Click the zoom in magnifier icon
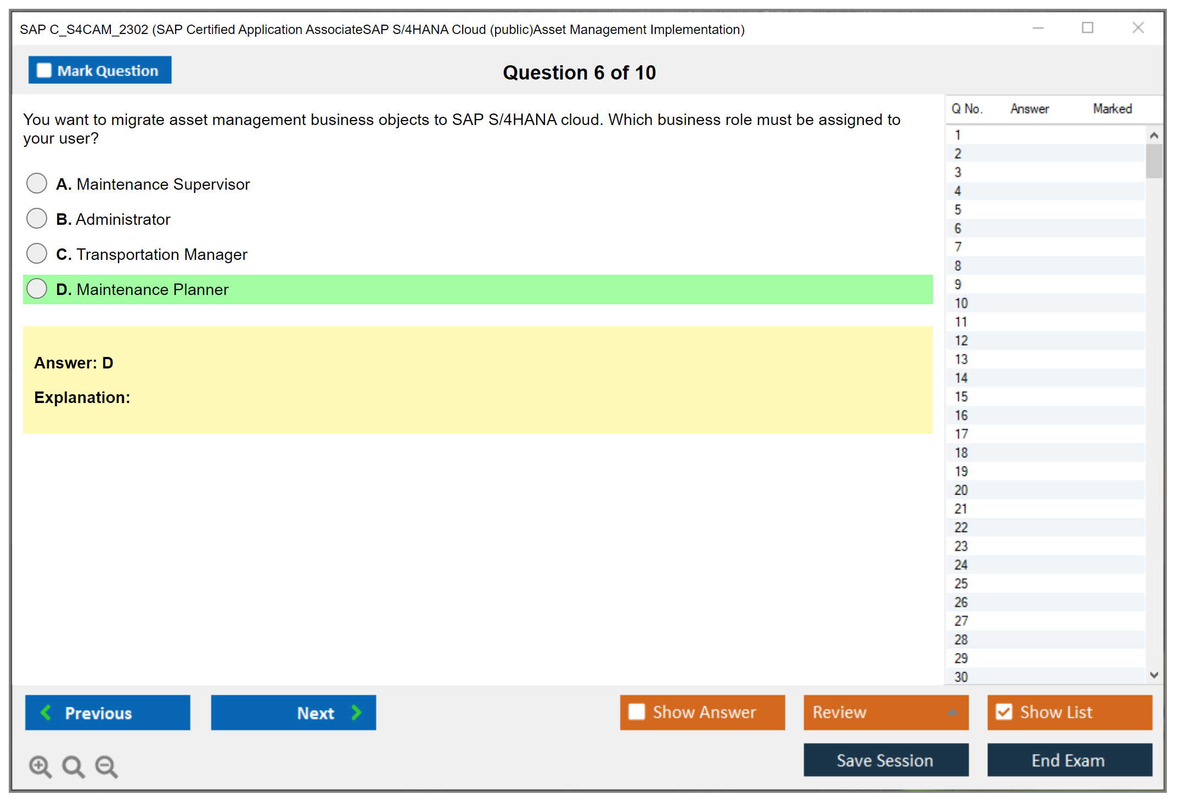The image size is (1180, 806). click(40, 766)
